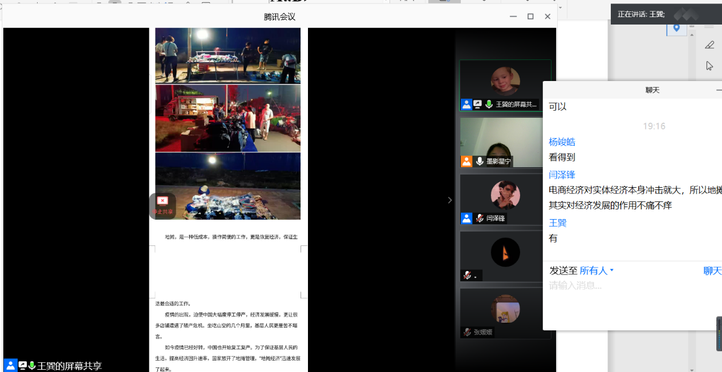Click blue user icon at bottom-left share label

tap(10, 366)
